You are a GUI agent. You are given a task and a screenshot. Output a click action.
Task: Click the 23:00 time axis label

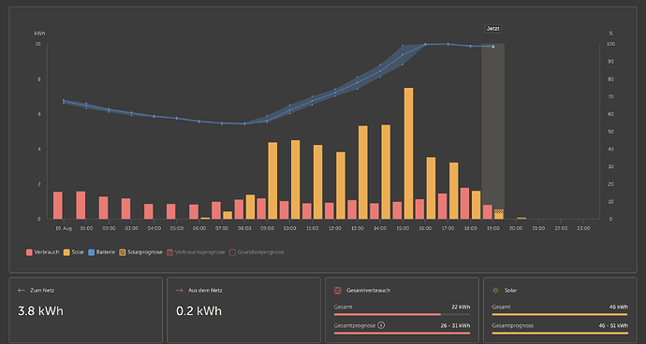[x=583, y=228]
